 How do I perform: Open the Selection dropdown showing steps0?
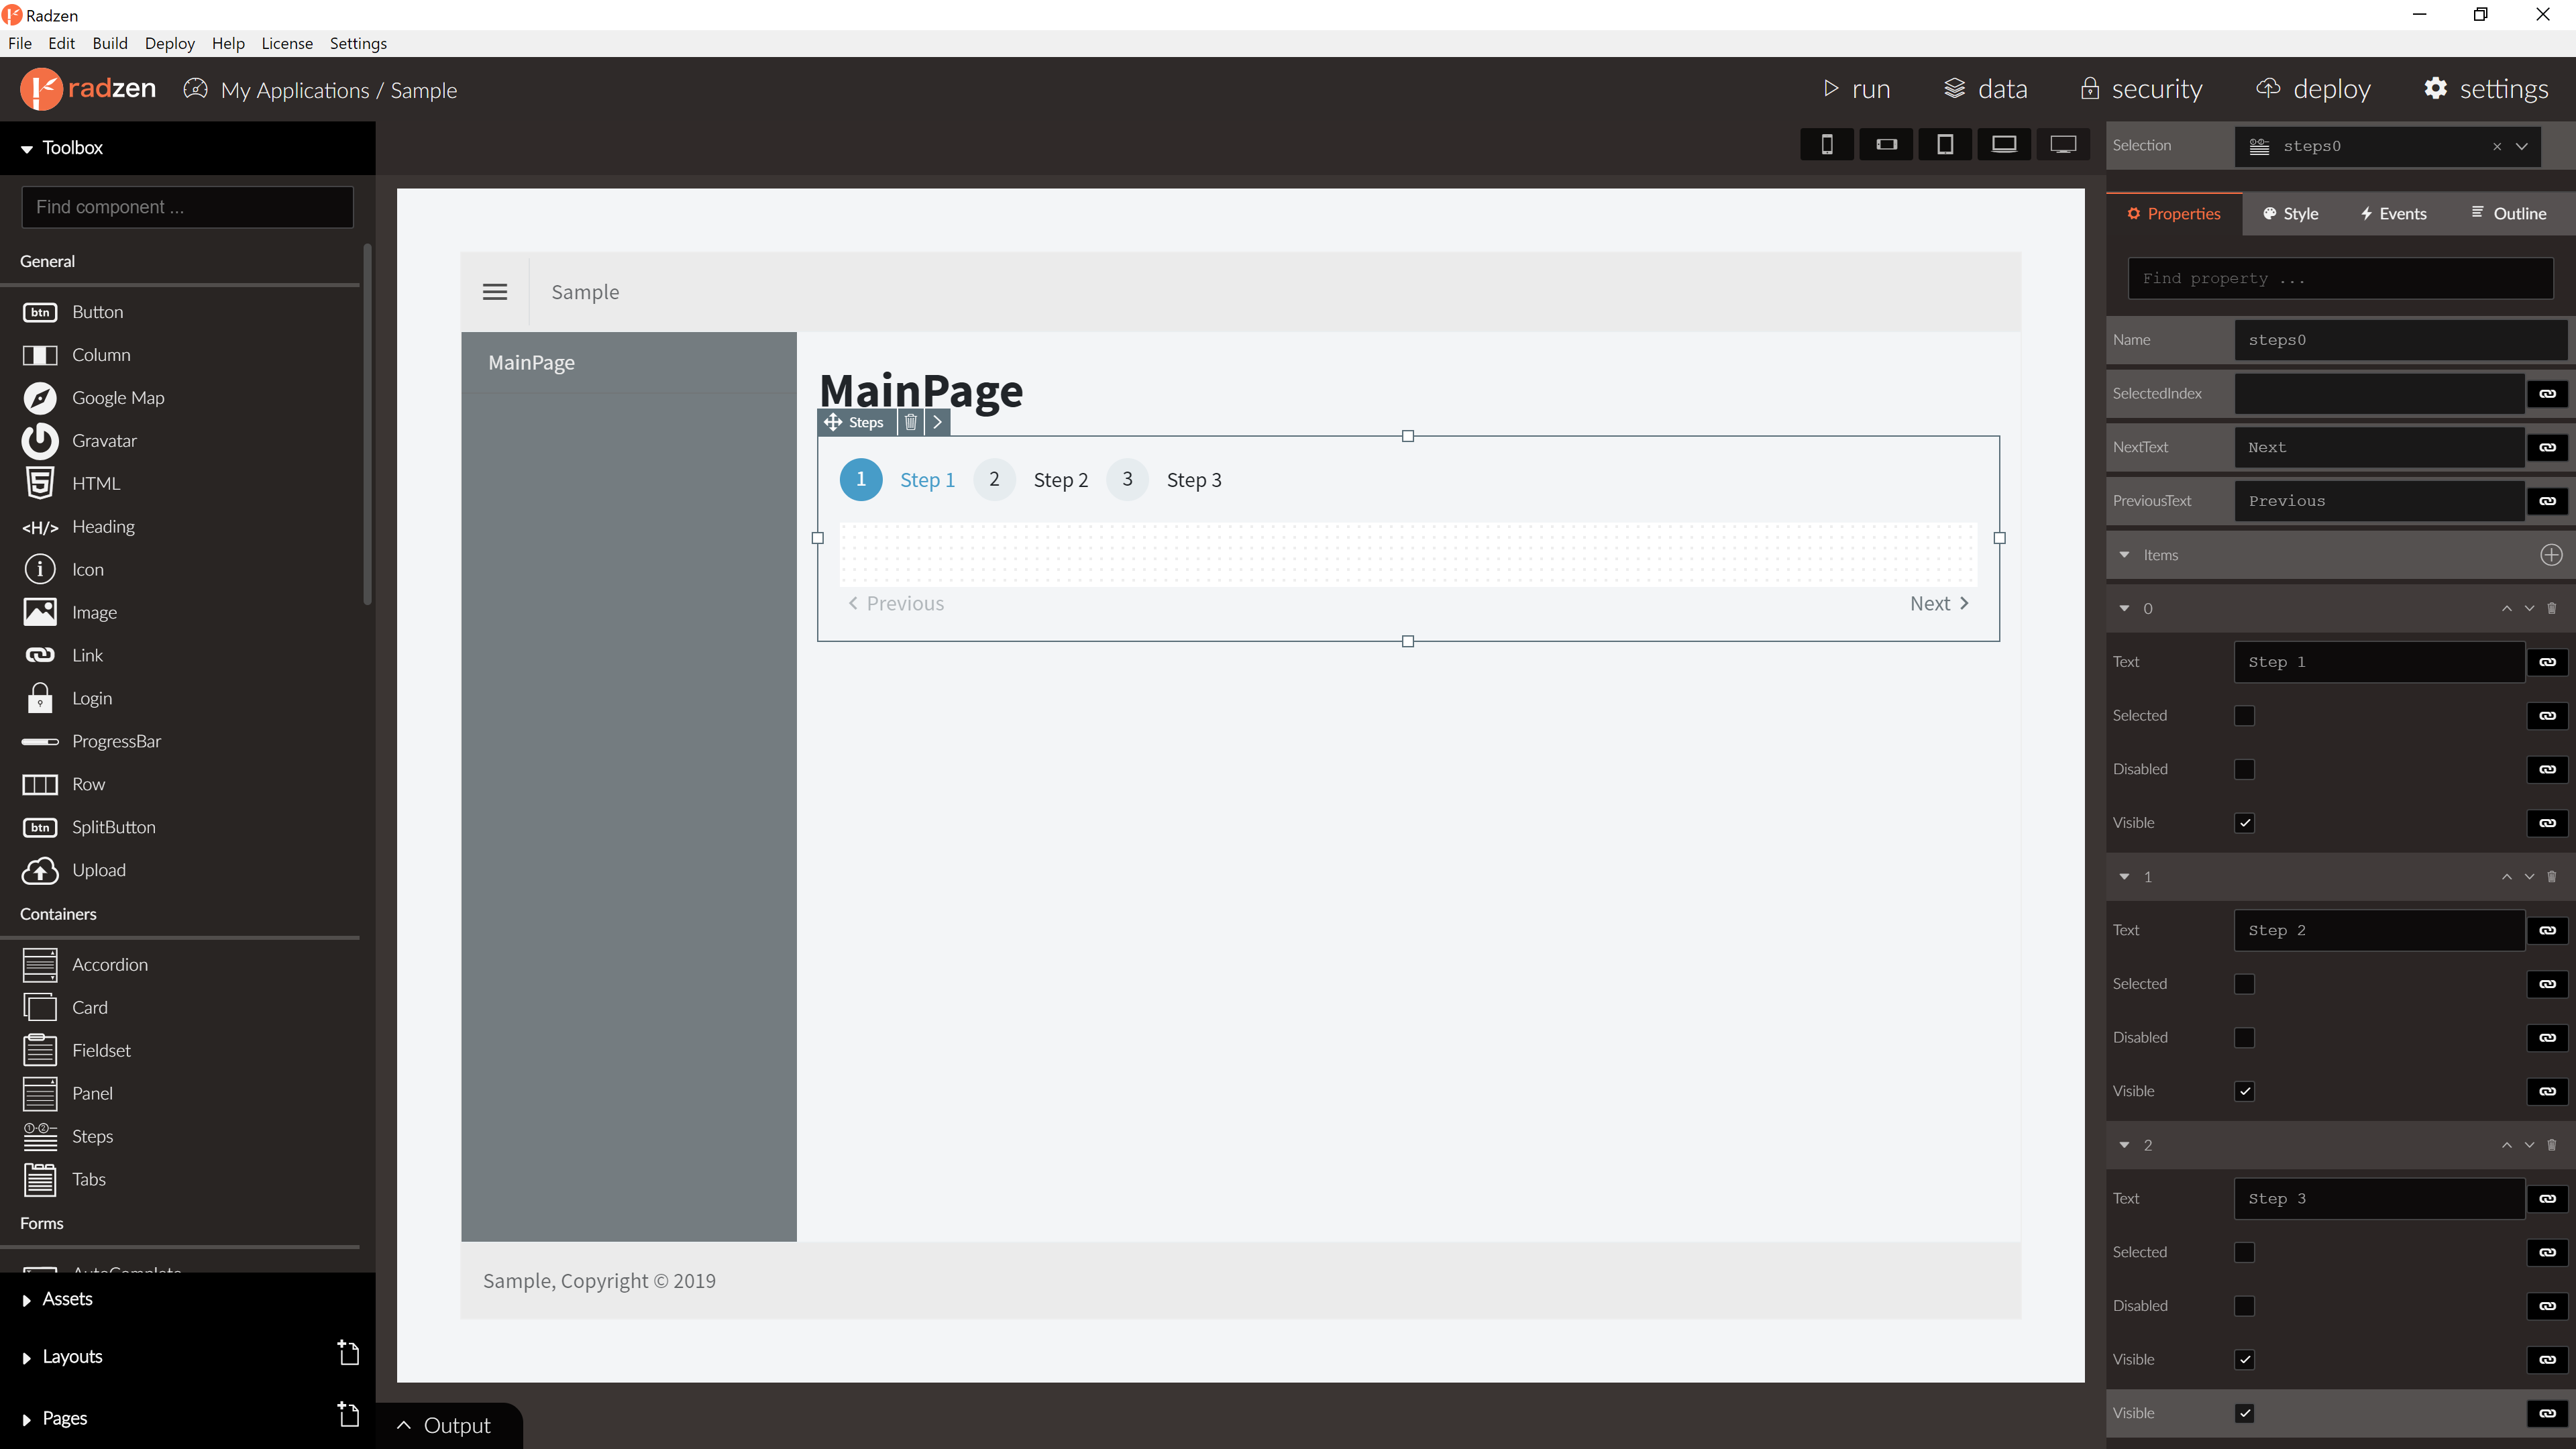pos(2522,146)
